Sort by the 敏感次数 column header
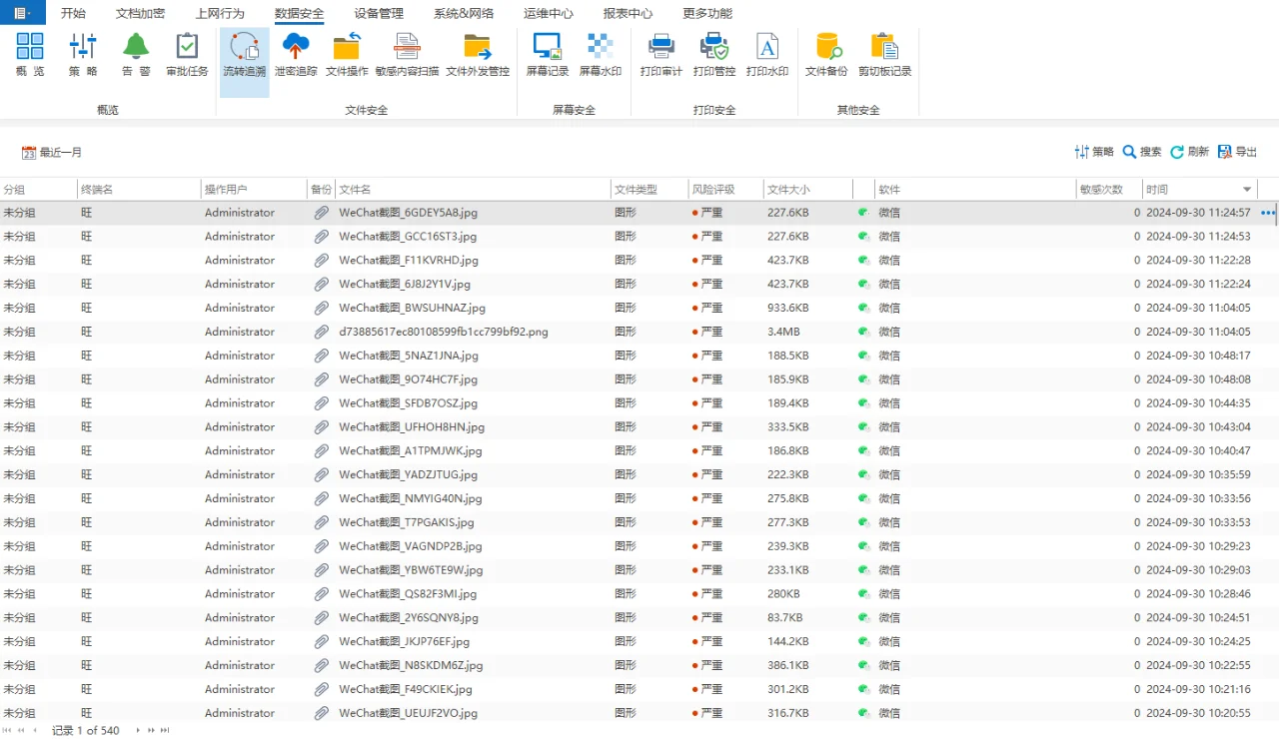 [x=1109, y=190]
